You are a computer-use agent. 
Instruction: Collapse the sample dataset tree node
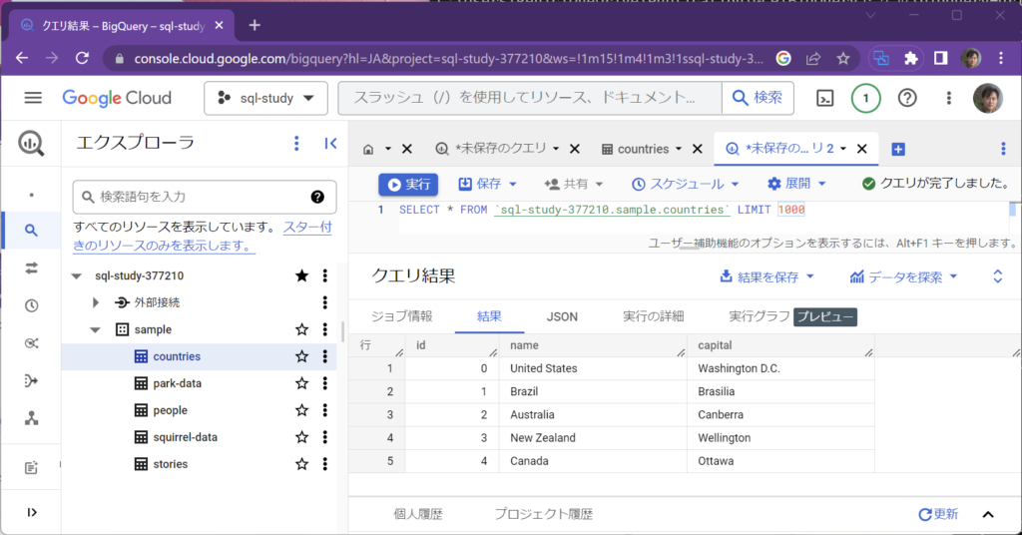(x=95, y=329)
